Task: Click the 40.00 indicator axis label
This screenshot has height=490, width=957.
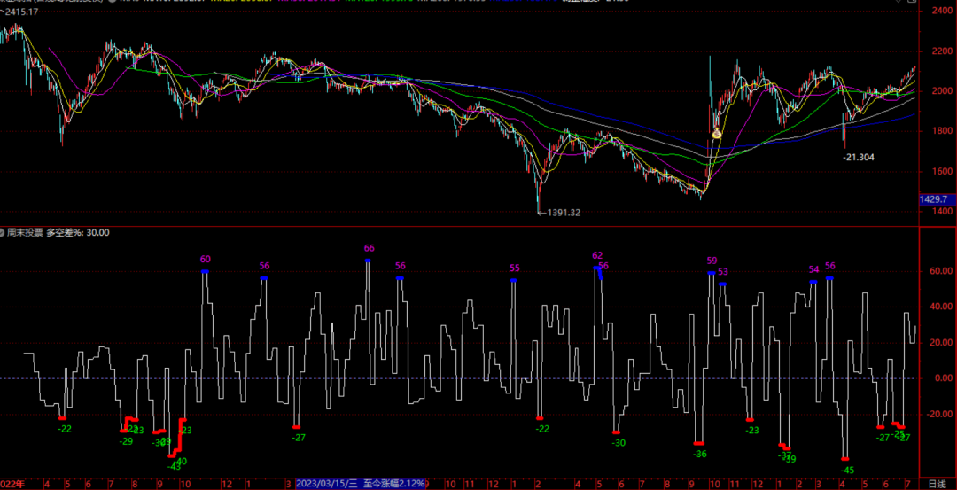Action: [940, 307]
